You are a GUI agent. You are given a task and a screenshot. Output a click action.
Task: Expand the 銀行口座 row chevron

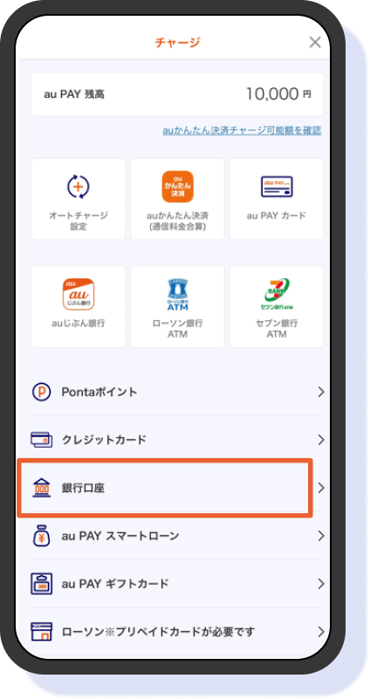321,488
